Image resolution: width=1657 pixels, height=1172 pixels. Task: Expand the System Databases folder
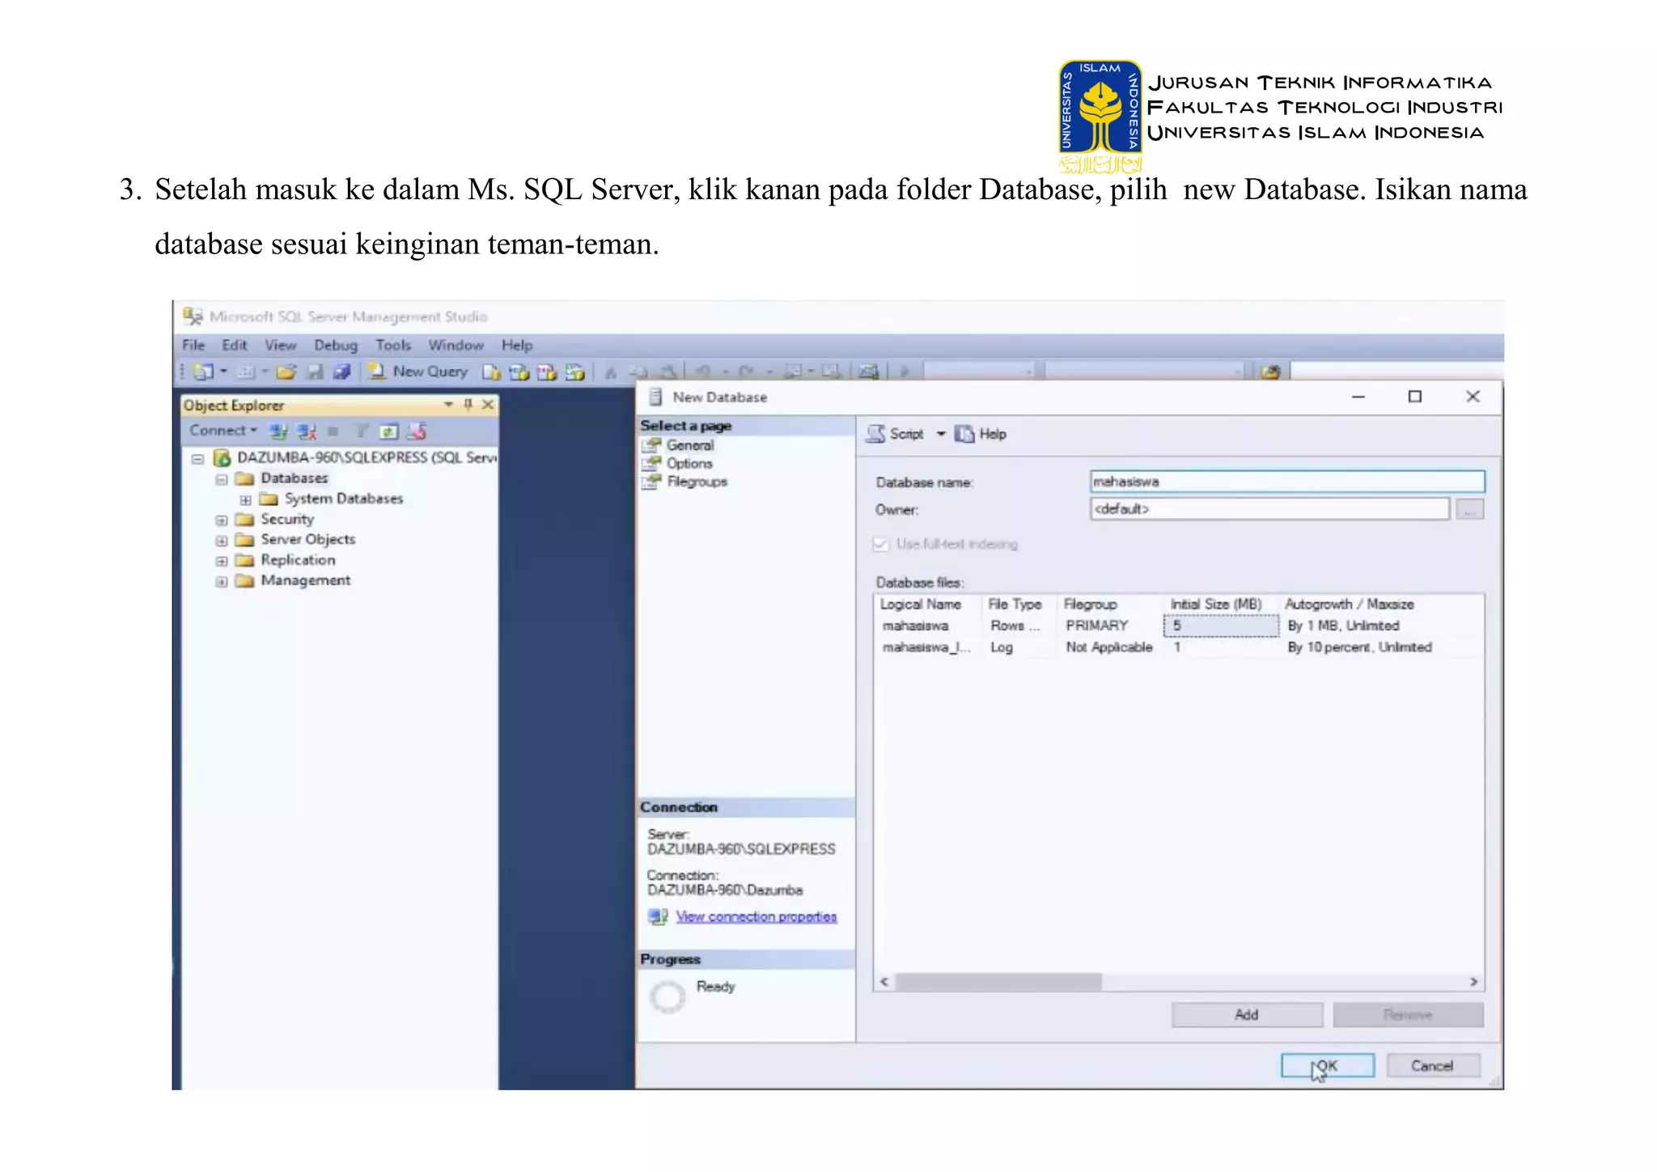click(245, 500)
